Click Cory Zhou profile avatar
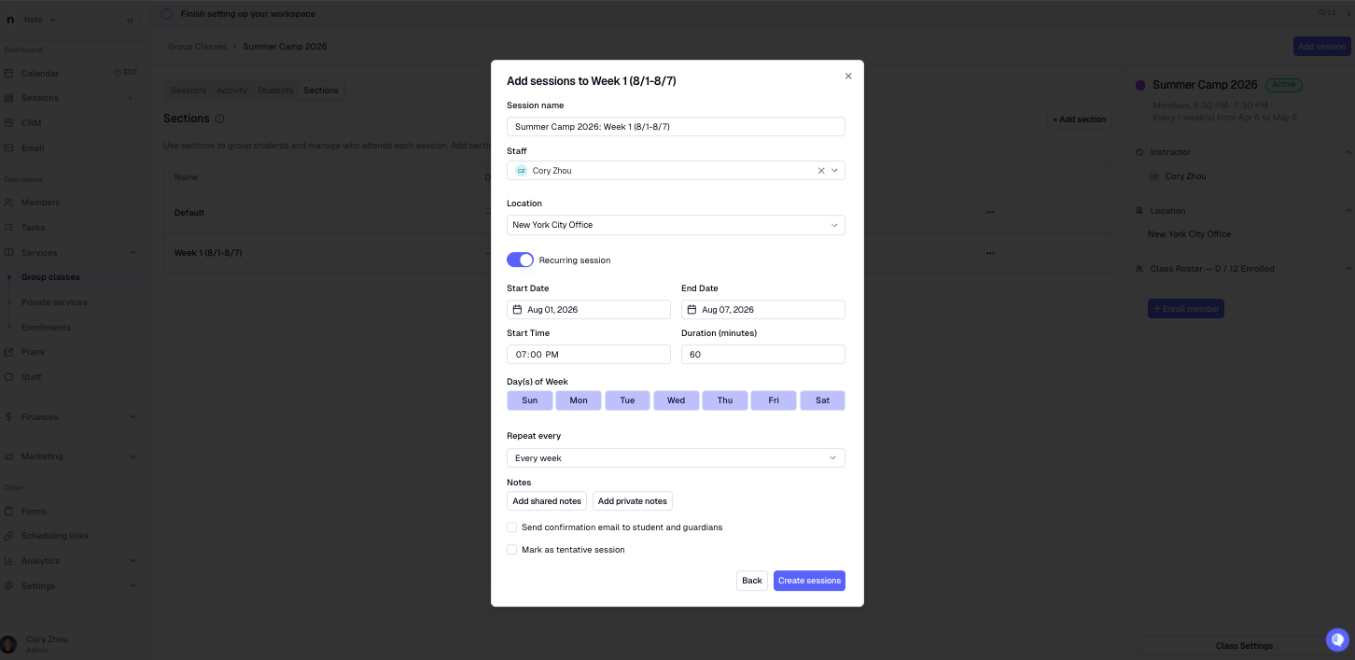 (x=8, y=644)
